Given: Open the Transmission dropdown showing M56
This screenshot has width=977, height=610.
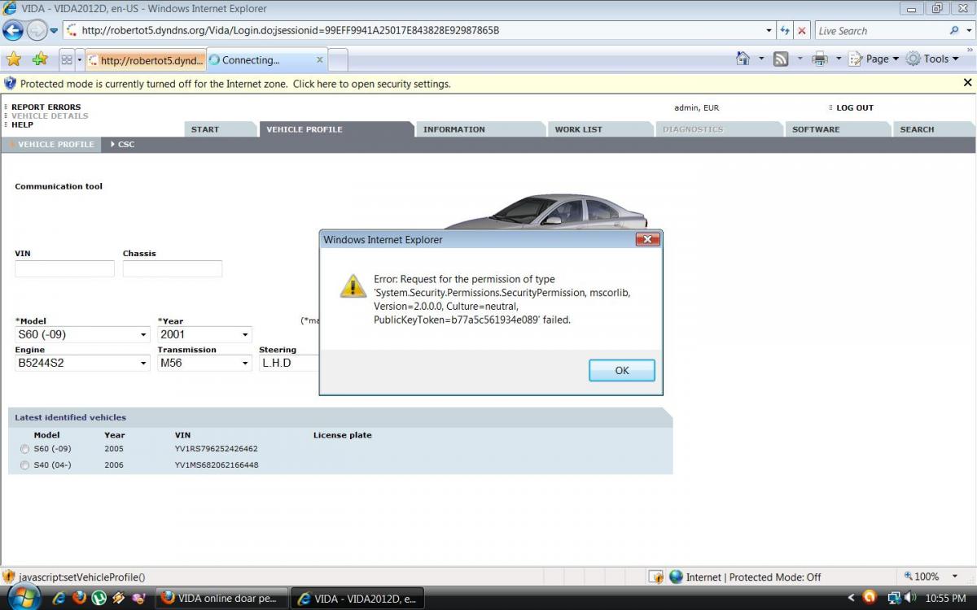Looking at the screenshot, I should coord(205,363).
